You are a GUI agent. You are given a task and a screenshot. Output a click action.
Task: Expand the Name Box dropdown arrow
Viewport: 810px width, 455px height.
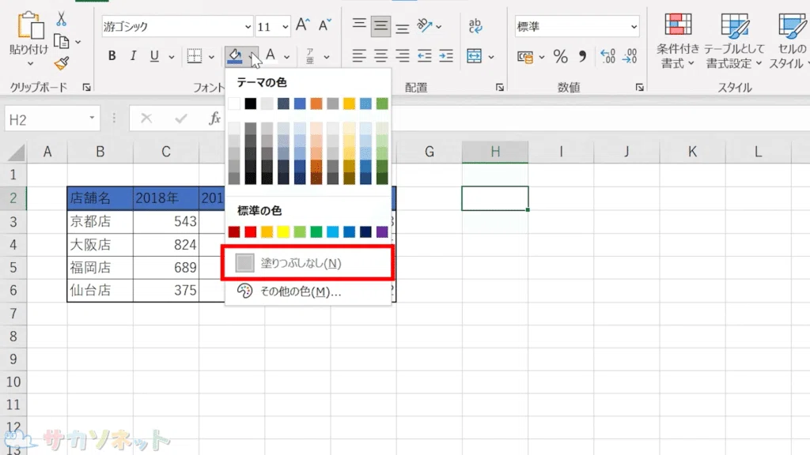[x=92, y=118]
